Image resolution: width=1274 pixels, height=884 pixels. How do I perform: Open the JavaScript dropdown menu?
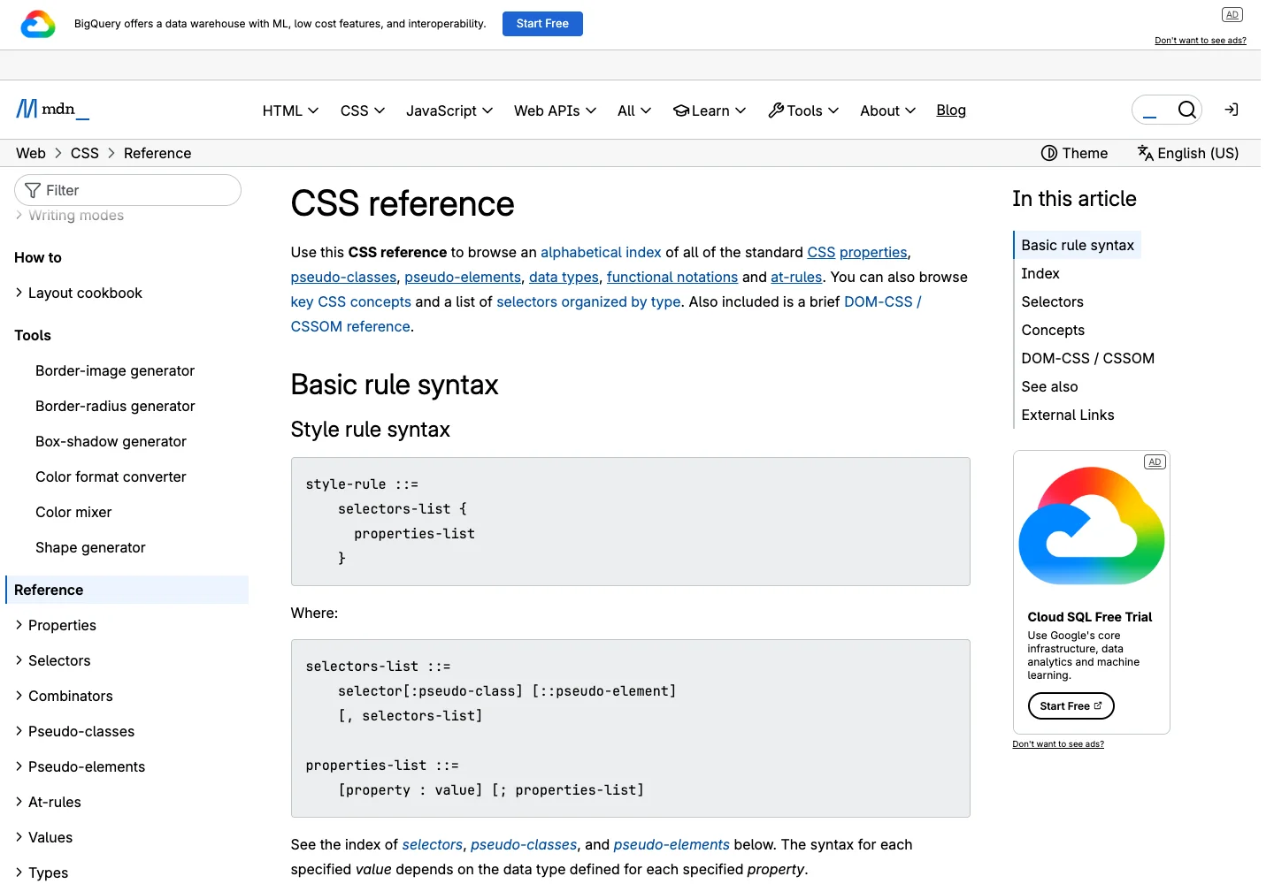[x=449, y=110]
